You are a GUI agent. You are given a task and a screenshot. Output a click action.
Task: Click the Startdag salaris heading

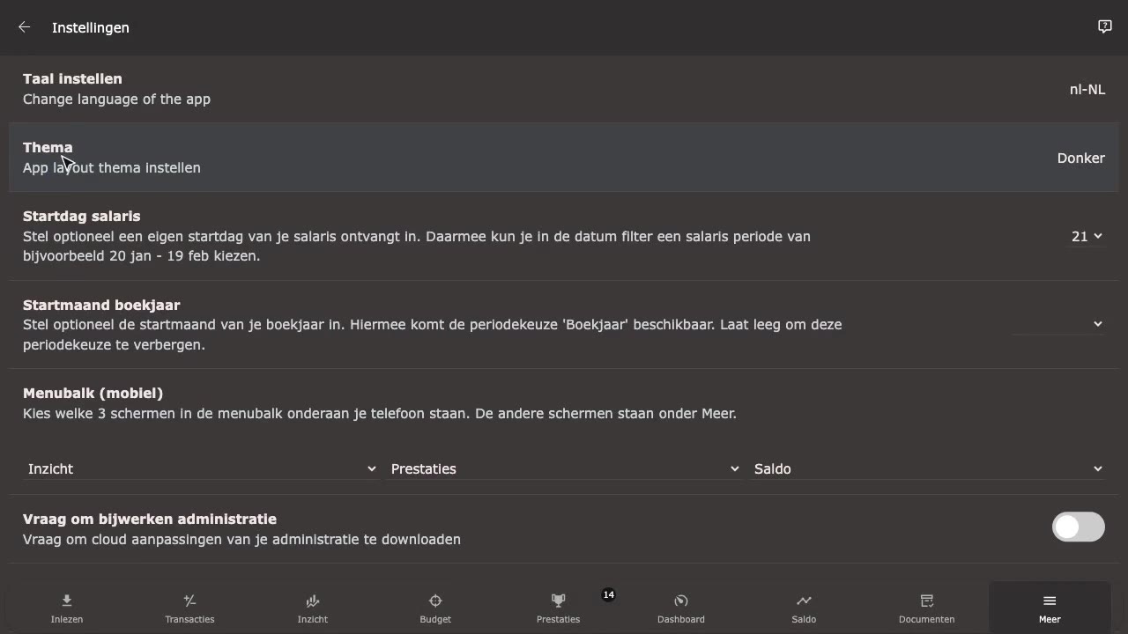(82, 216)
